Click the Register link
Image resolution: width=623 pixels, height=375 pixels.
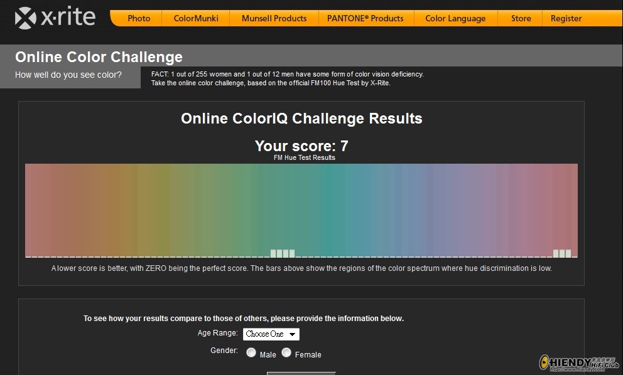point(566,18)
